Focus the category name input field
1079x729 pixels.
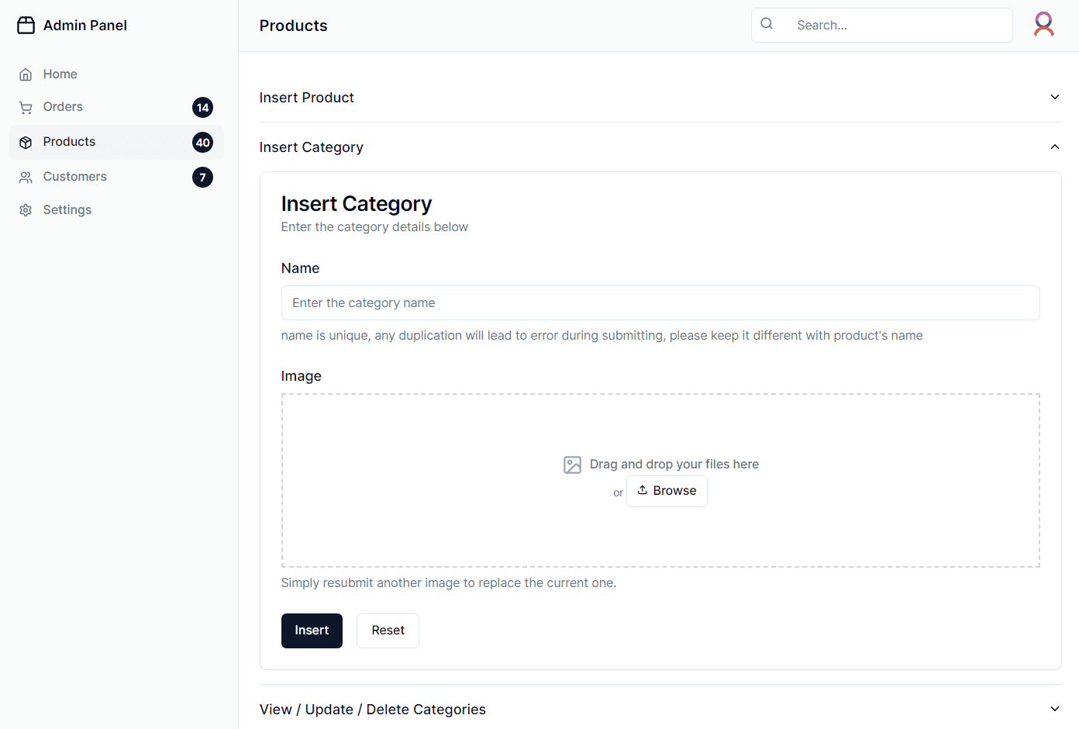pos(660,303)
